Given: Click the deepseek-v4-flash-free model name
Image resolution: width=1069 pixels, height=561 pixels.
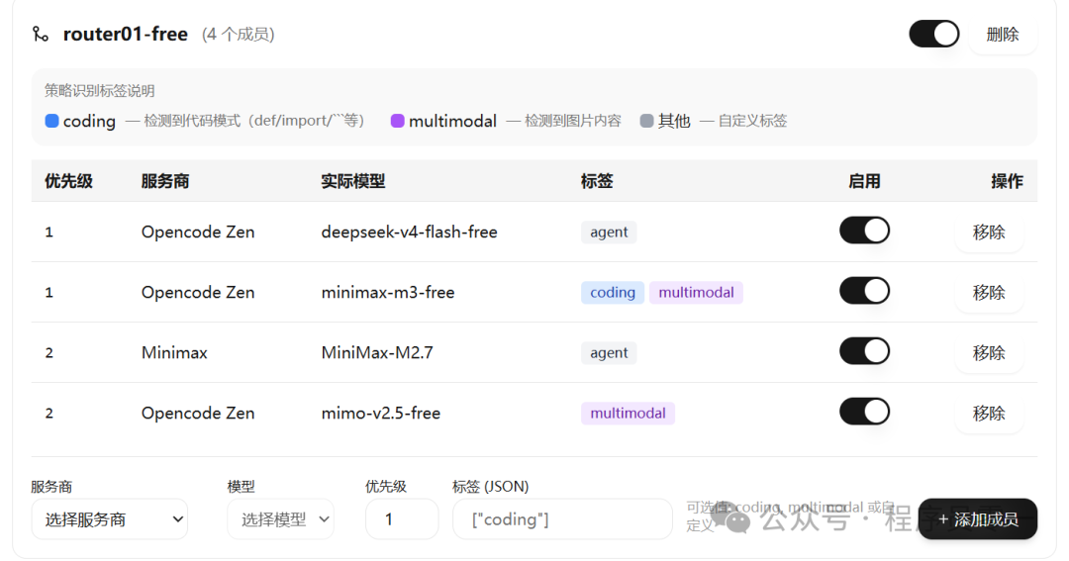Looking at the screenshot, I should point(409,232).
